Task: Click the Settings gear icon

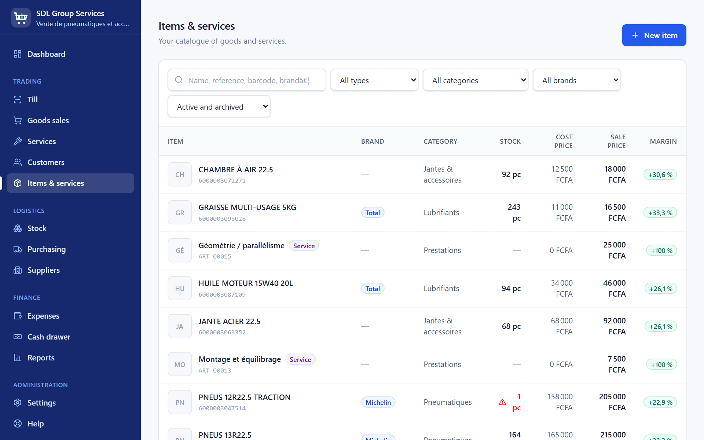Action: point(18,403)
